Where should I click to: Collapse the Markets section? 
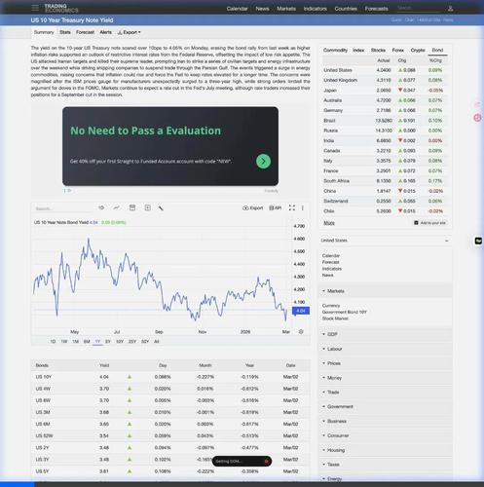(x=385, y=291)
